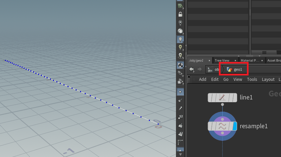Toggle the checkered cube display materials icon
The height and width of the screenshot is (157, 281).
tap(180, 65)
